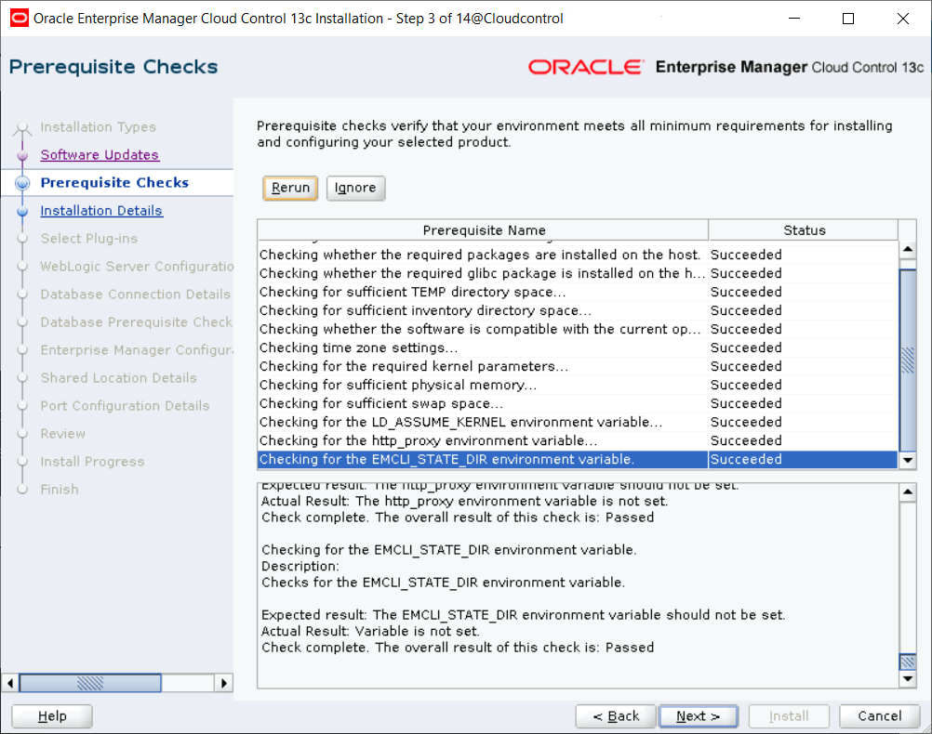
Task: Cancel the installation wizard
Action: [x=880, y=716]
